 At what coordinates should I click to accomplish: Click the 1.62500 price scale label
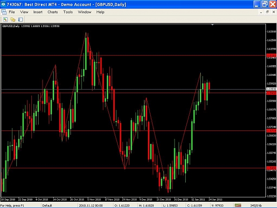[271, 40]
